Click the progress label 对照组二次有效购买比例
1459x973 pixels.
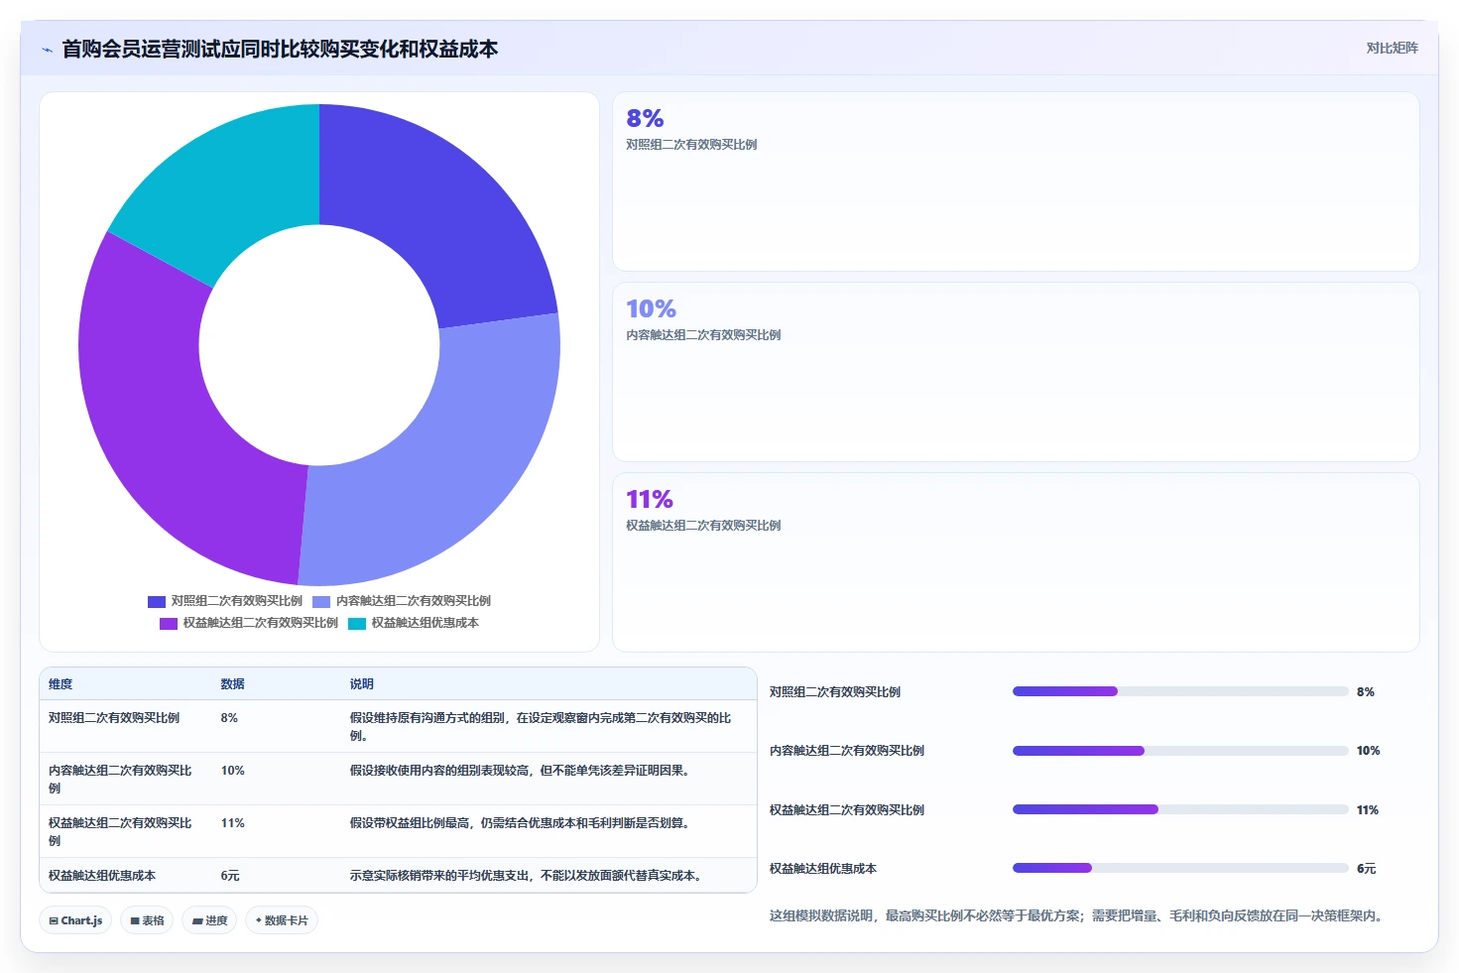pos(835,692)
